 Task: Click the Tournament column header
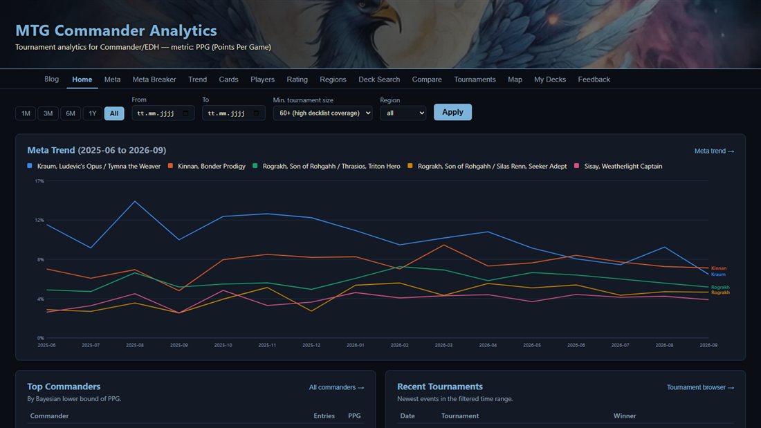(x=459, y=416)
